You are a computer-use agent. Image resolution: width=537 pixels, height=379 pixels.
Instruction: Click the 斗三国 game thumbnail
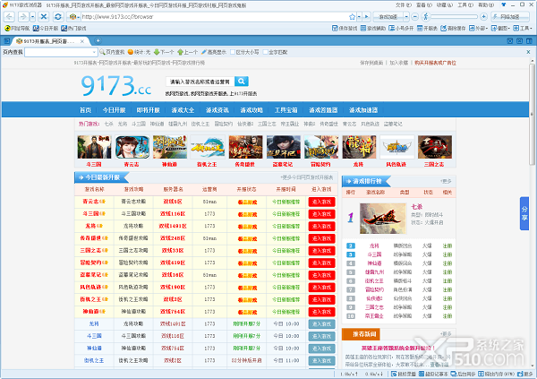pyautogui.click(x=94, y=147)
